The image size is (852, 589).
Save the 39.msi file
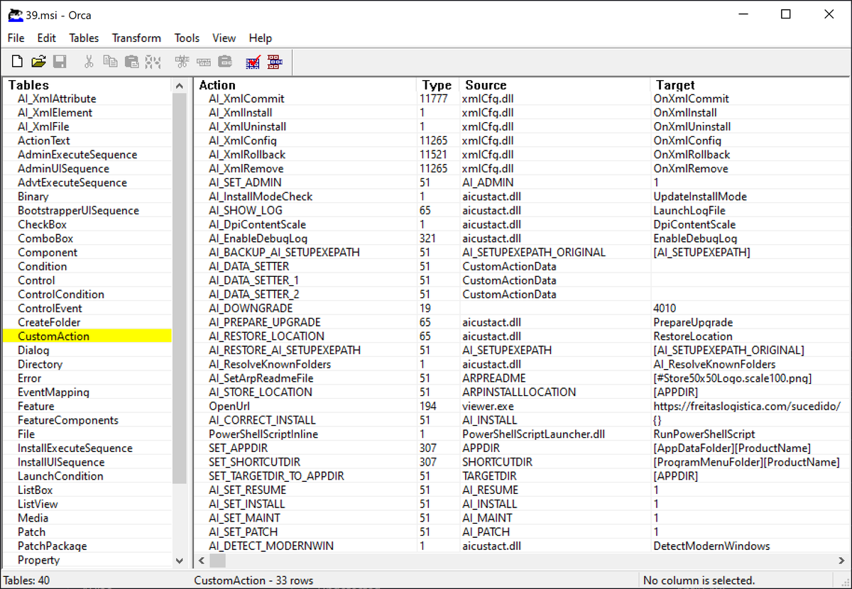point(60,61)
